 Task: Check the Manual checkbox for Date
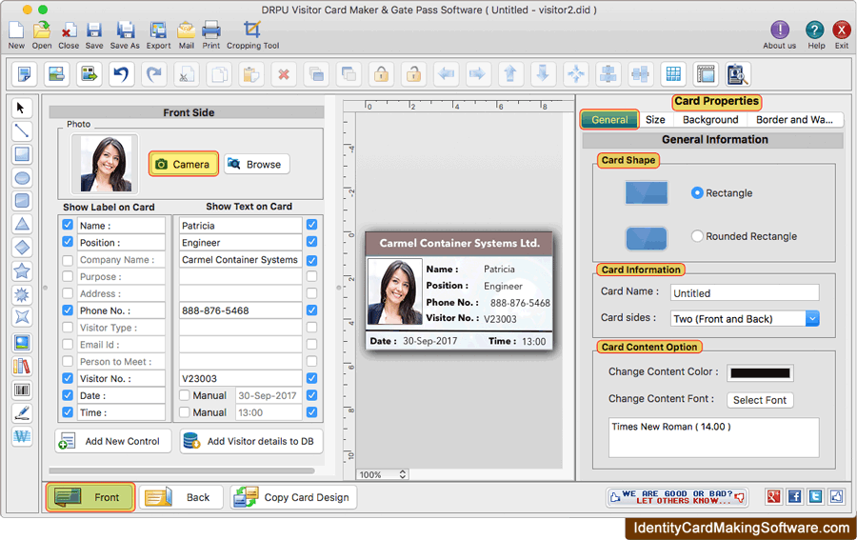(x=184, y=395)
